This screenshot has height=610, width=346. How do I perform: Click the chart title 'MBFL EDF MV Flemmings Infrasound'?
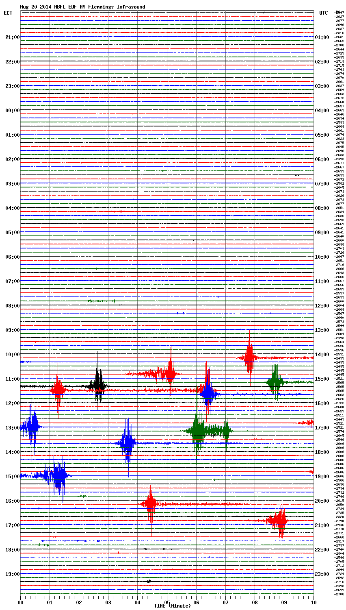(x=99, y=7)
